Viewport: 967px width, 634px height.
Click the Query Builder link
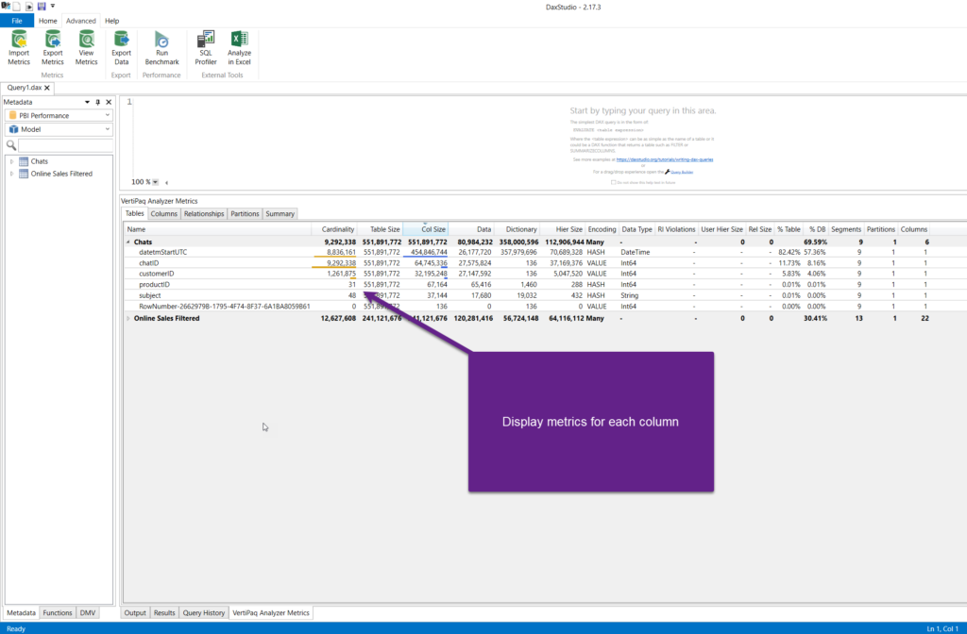[682, 173]
